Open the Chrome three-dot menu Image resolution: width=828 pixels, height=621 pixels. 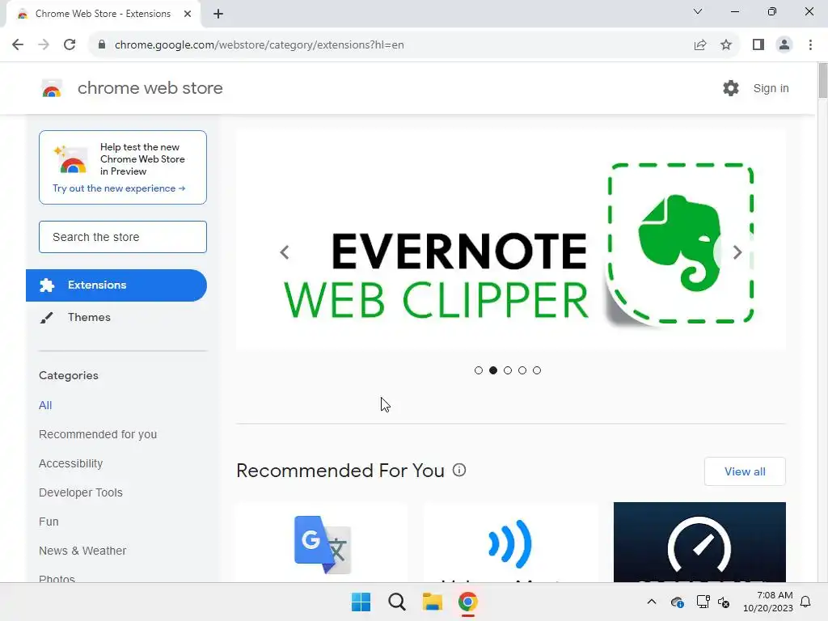point(810,45)
